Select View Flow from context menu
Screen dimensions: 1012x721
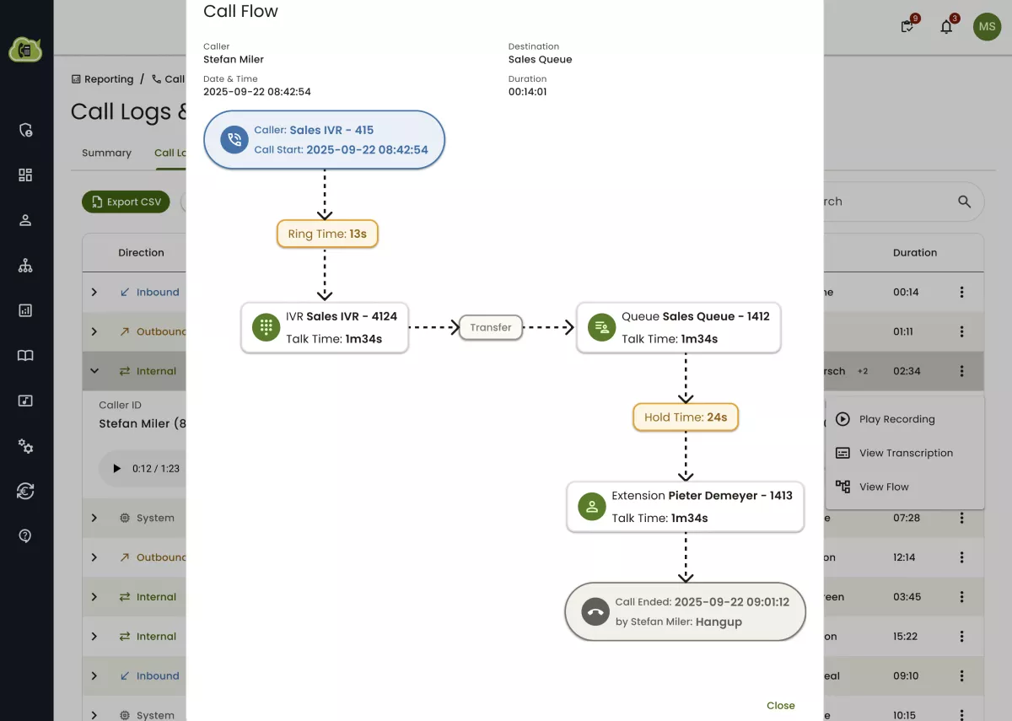coord(904,487)
